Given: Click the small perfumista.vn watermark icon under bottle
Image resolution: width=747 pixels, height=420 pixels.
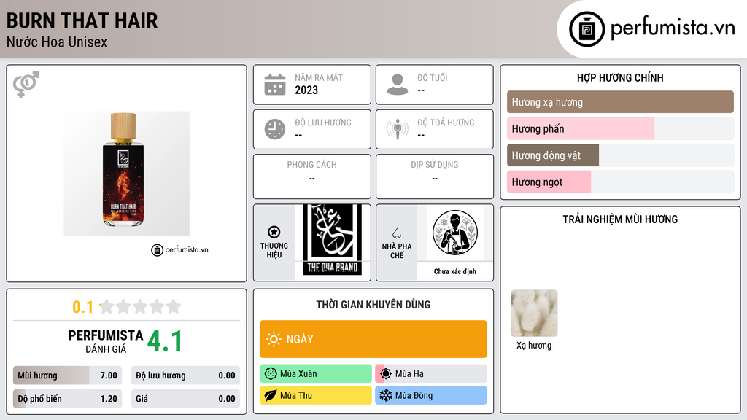Looking at the screenshot, I should click(x=158, y=250).
